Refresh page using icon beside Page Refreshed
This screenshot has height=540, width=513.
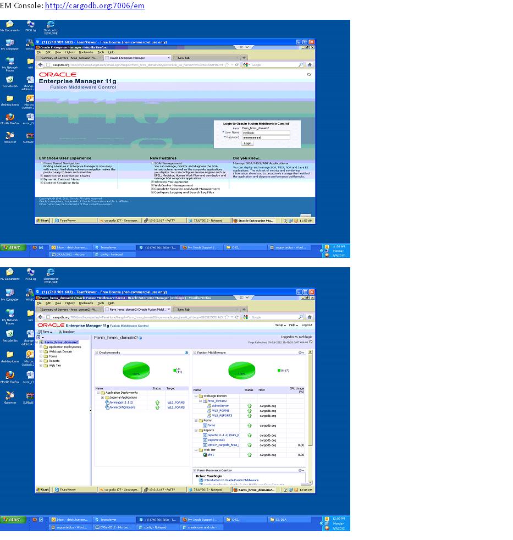pyautogui.click(x=311, y=341)
